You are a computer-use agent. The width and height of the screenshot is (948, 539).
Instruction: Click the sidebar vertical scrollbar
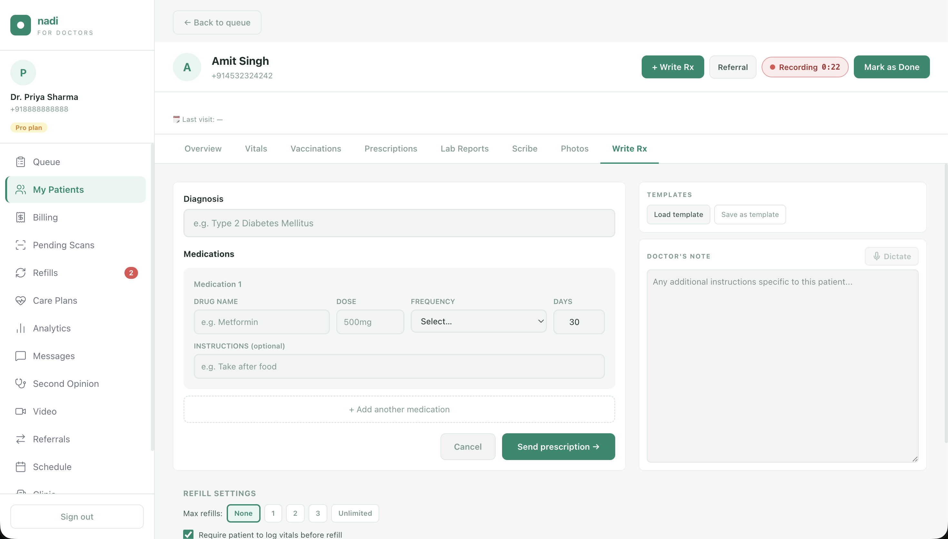click(152, 298)
